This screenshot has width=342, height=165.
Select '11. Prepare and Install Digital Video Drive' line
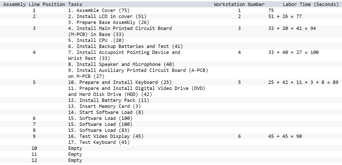[137, 89]
